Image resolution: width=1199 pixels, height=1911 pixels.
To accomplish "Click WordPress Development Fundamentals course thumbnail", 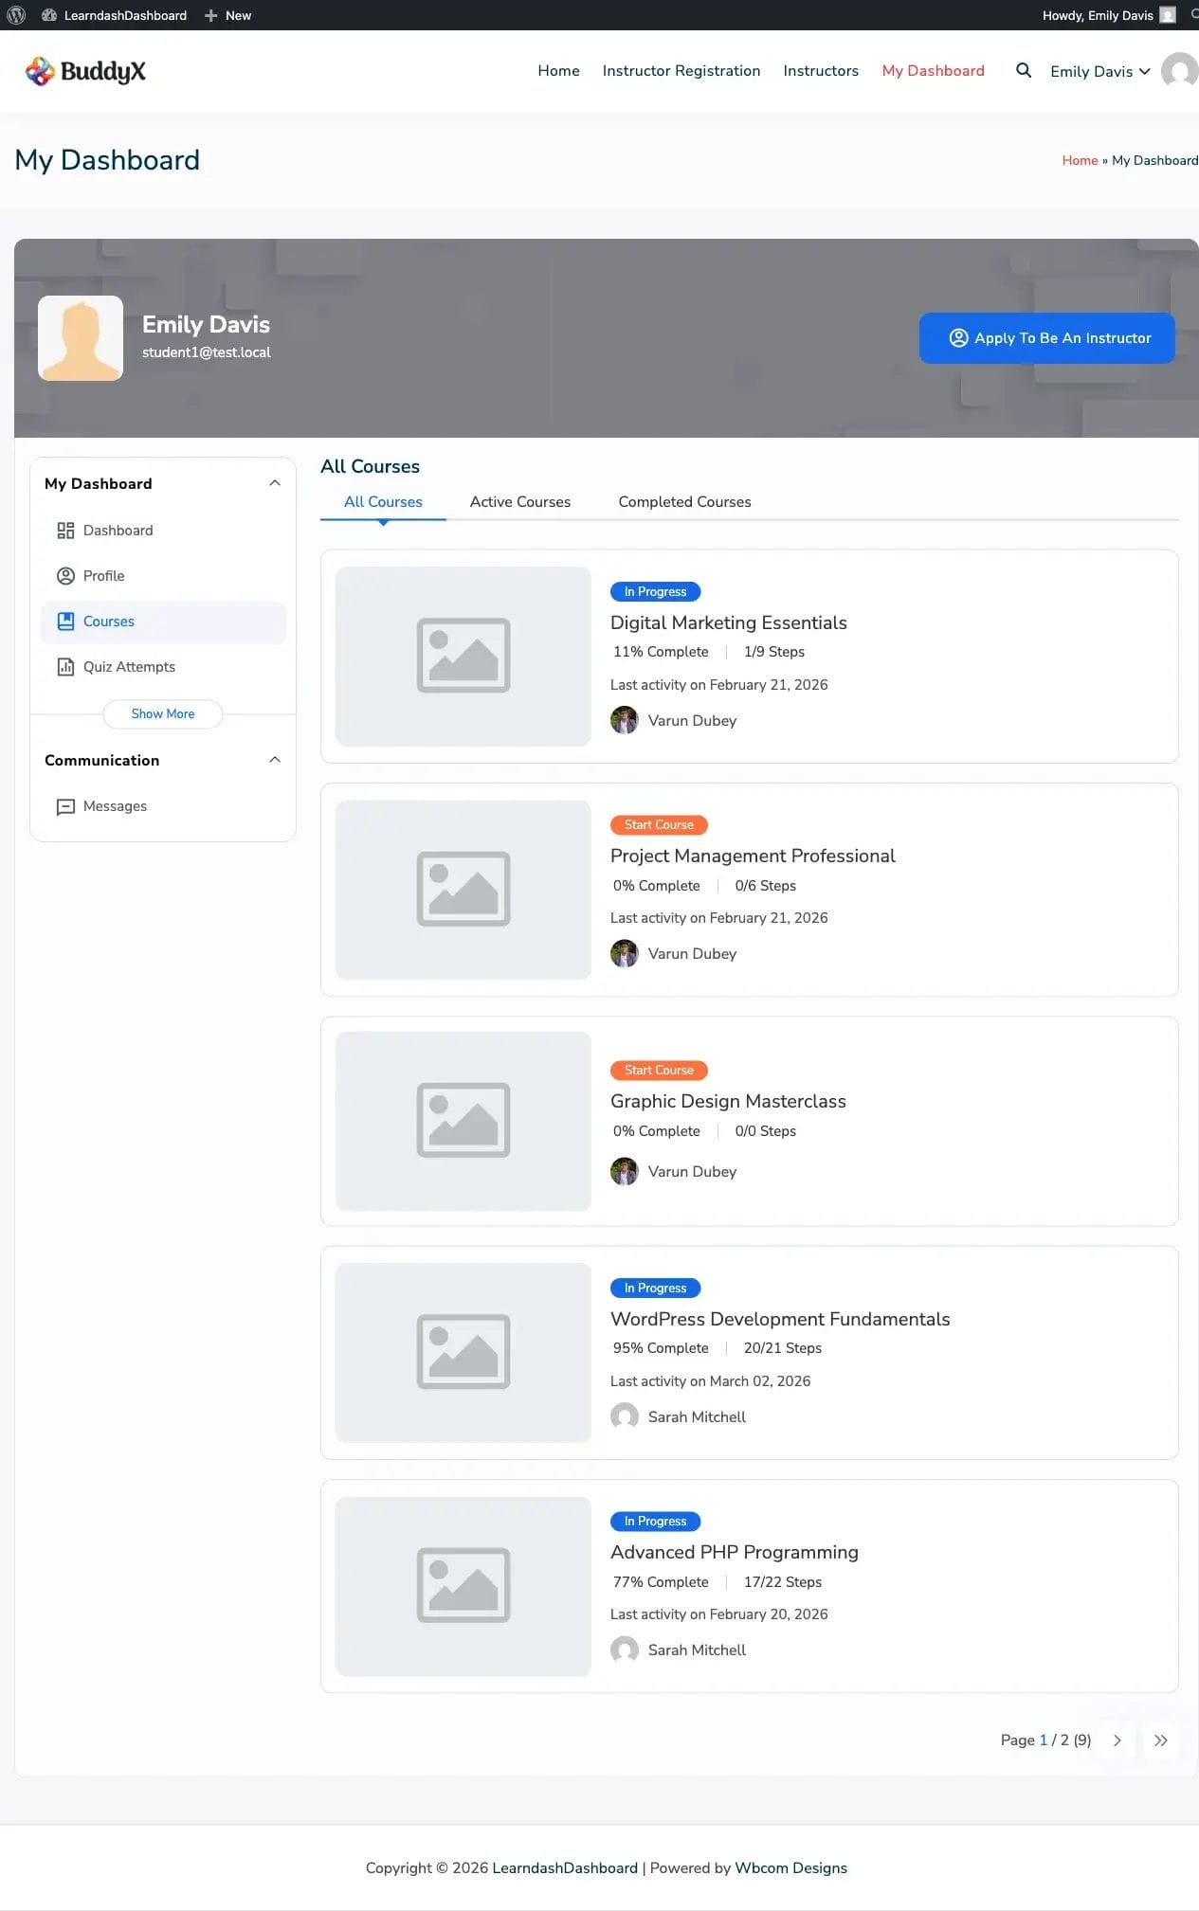I will click(463, 1353).
